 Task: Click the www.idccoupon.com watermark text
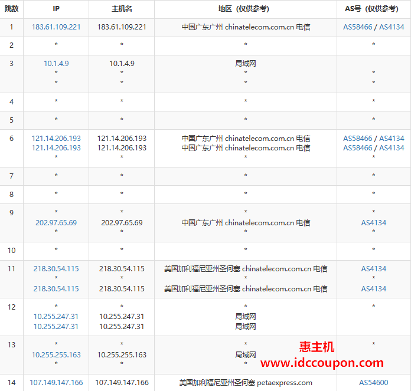(322, 363)
